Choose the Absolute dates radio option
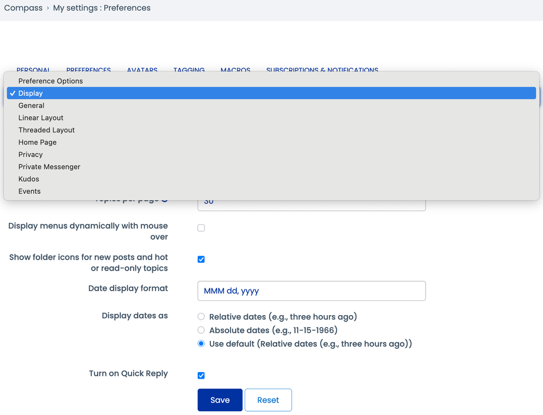 pyautogui.click(x=201, y=330)
